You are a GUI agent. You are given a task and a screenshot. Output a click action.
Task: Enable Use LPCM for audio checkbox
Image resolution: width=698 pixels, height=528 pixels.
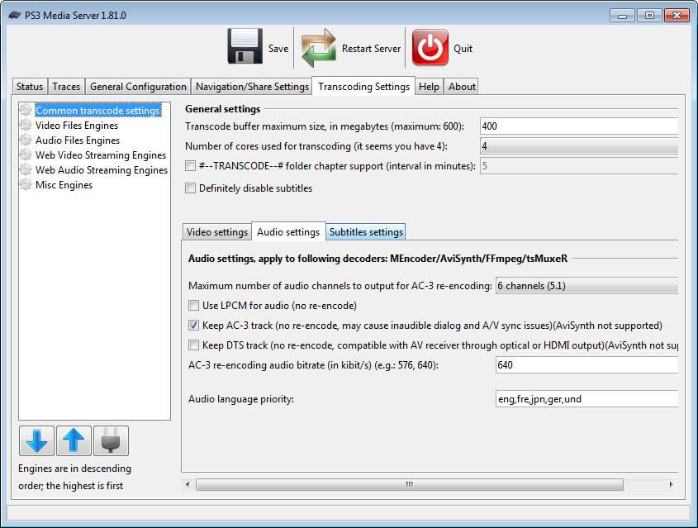193,306
